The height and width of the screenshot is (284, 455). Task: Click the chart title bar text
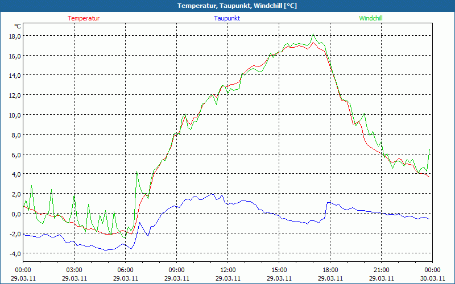(227, 6)
